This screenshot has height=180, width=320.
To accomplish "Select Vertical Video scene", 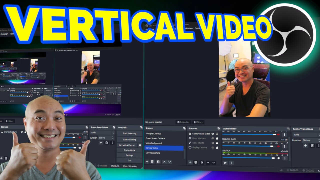I will (164, 148).
